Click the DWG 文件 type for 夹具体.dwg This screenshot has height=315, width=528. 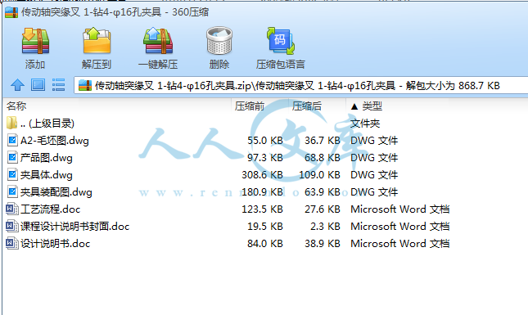(374, 175)
